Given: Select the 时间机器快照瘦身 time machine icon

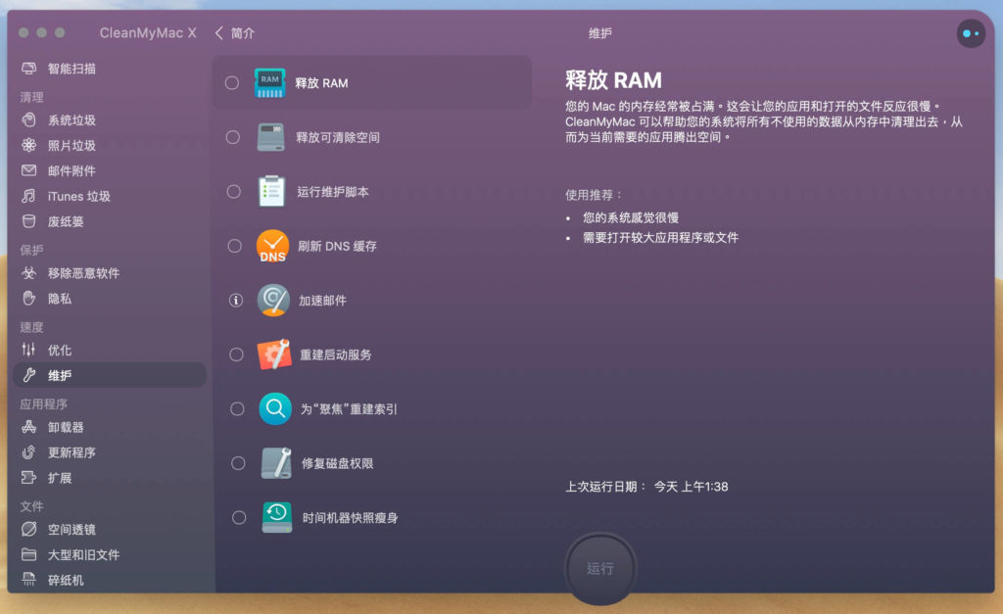Looking at the screenshot, I should coord(277,517).
